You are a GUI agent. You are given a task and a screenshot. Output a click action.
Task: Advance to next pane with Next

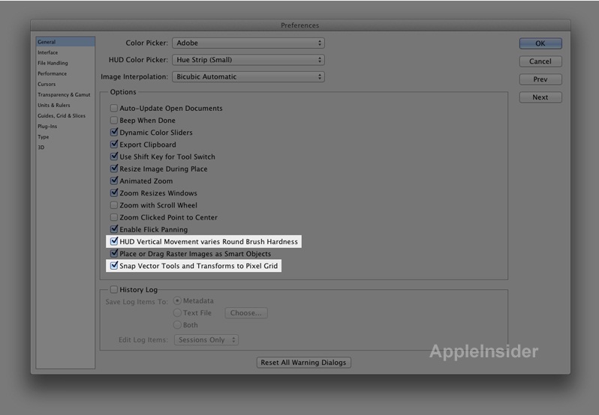(x=540, y=97)
